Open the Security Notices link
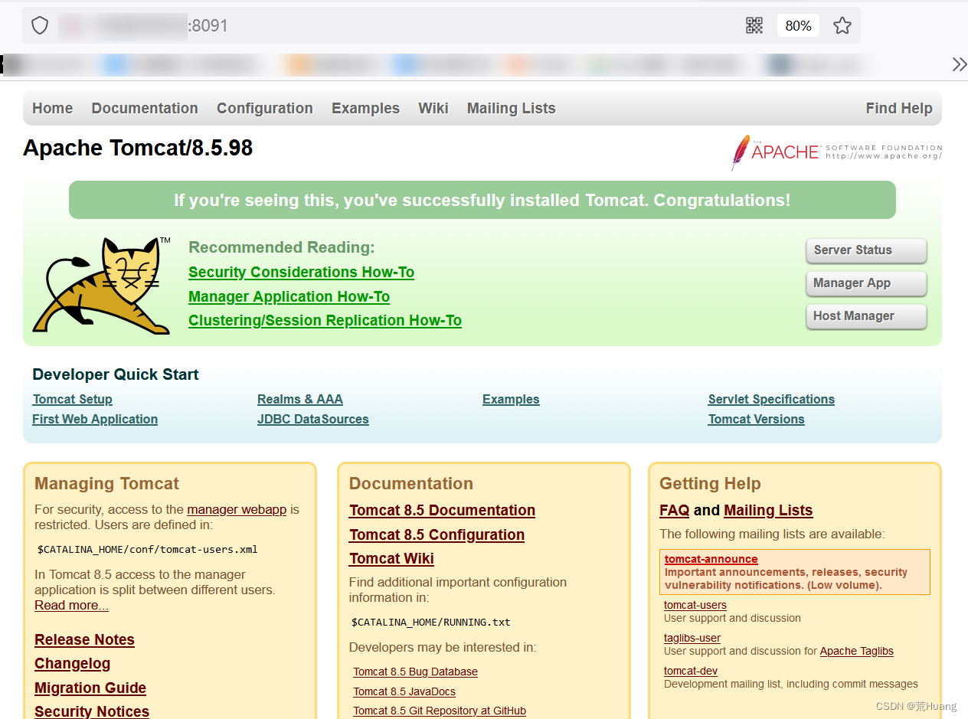The height and width of the screenshot is (719, 968). 92,711
